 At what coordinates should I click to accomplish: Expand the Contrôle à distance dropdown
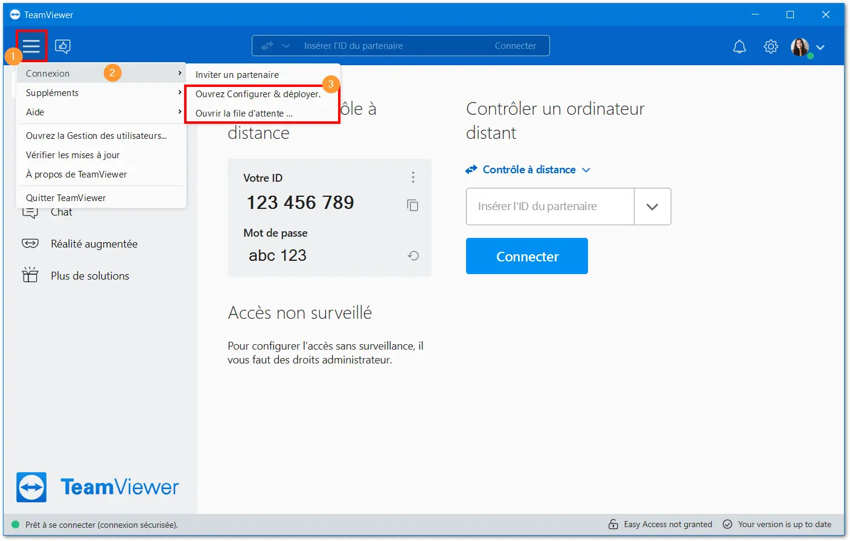586,170
